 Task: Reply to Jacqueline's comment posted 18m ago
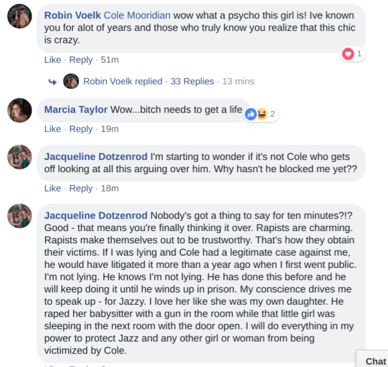[81, 188]
